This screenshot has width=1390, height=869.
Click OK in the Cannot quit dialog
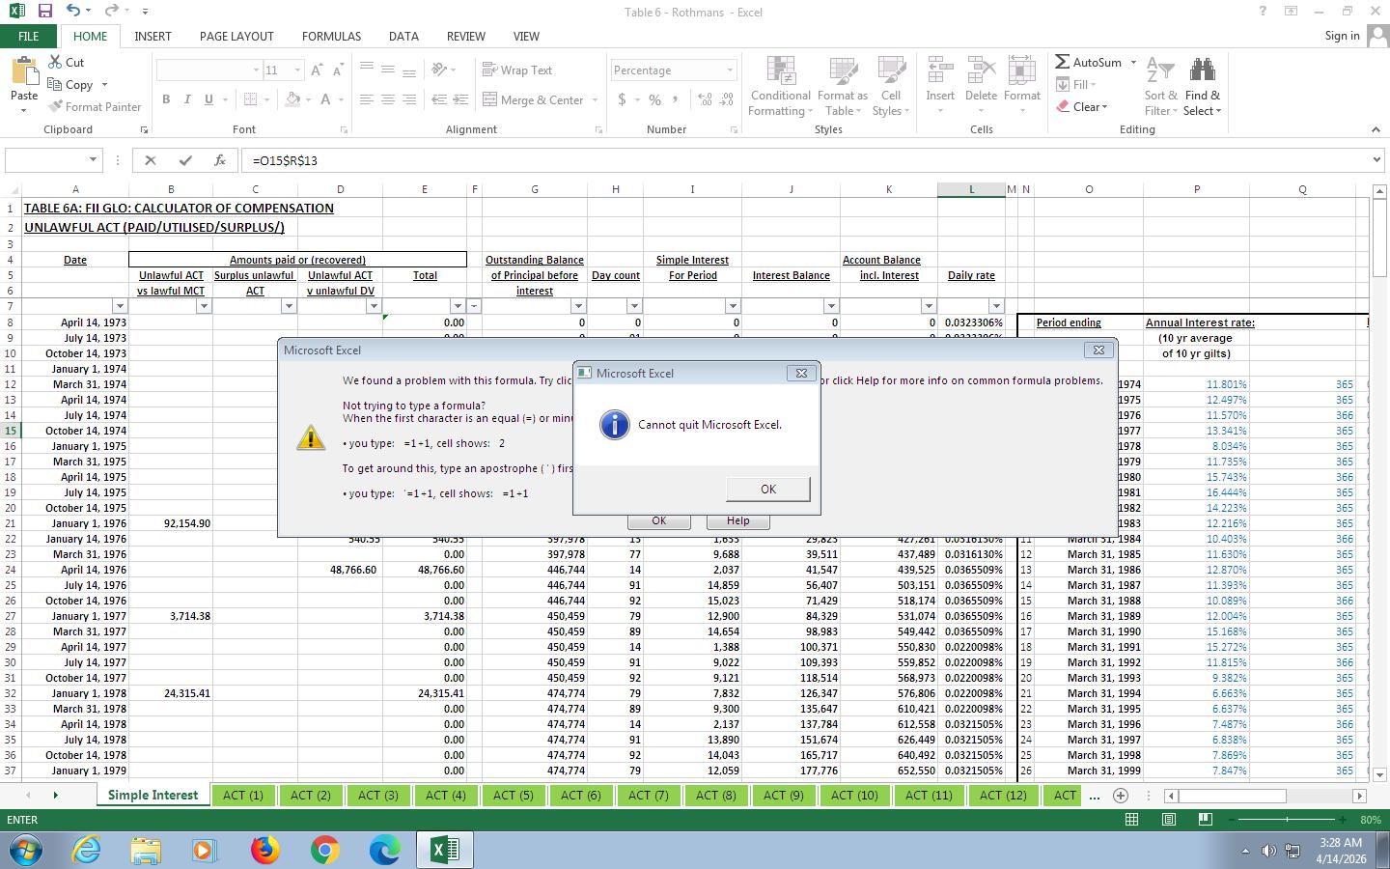click(767, 490)
